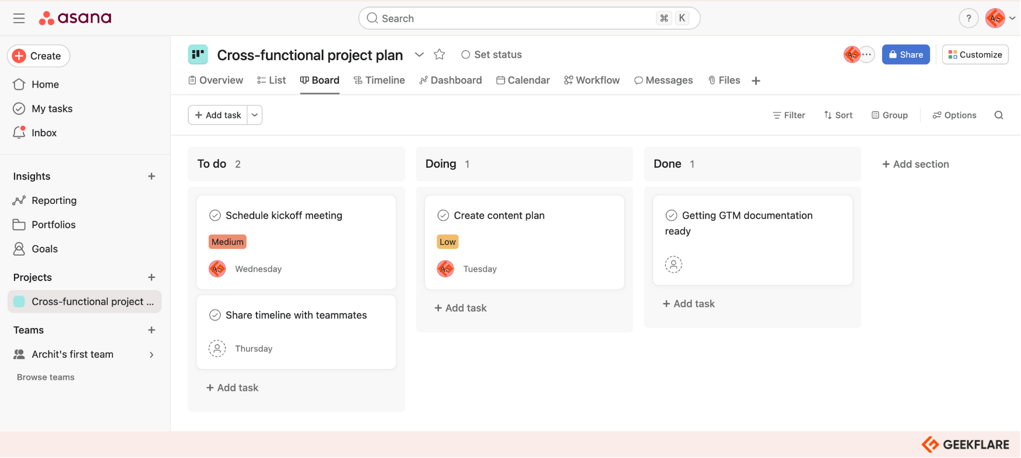Add a new tab with plus icon
The image size is (1021, 458).
(x=756, y=81)
